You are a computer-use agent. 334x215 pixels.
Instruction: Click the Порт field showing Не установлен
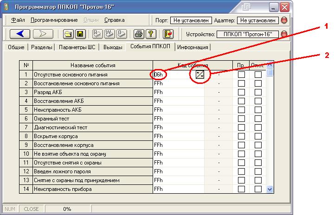click(191, 20)
